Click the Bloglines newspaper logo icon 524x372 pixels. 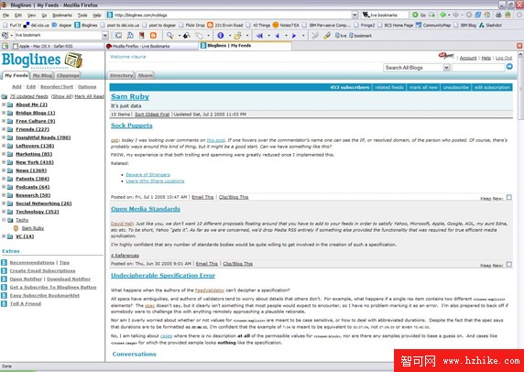[x=73, y=60]
